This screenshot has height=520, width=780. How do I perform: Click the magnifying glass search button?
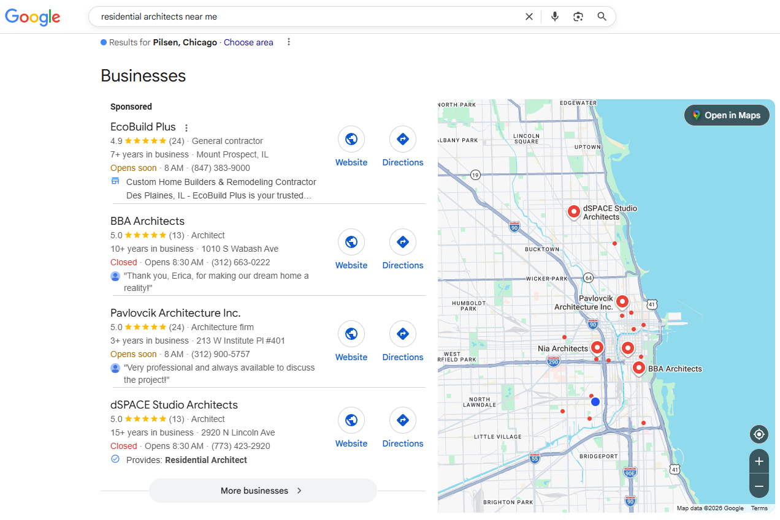602,17
